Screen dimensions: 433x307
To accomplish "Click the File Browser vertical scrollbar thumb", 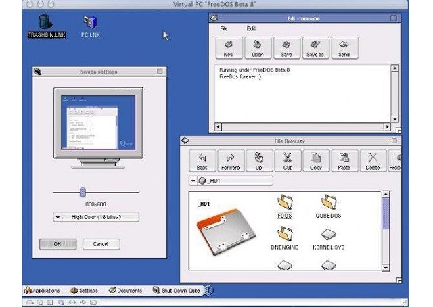I will pyautogui.click(x=386, y=213).
